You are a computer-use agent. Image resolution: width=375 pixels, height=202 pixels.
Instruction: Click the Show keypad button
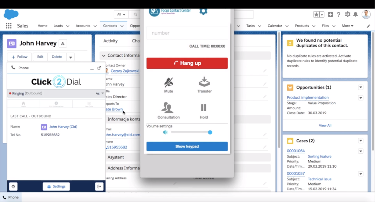(187, 146)
